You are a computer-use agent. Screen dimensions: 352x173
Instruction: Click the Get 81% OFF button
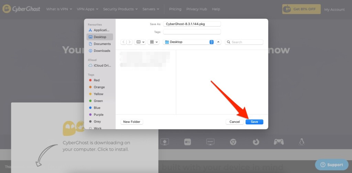click(301, 9)
